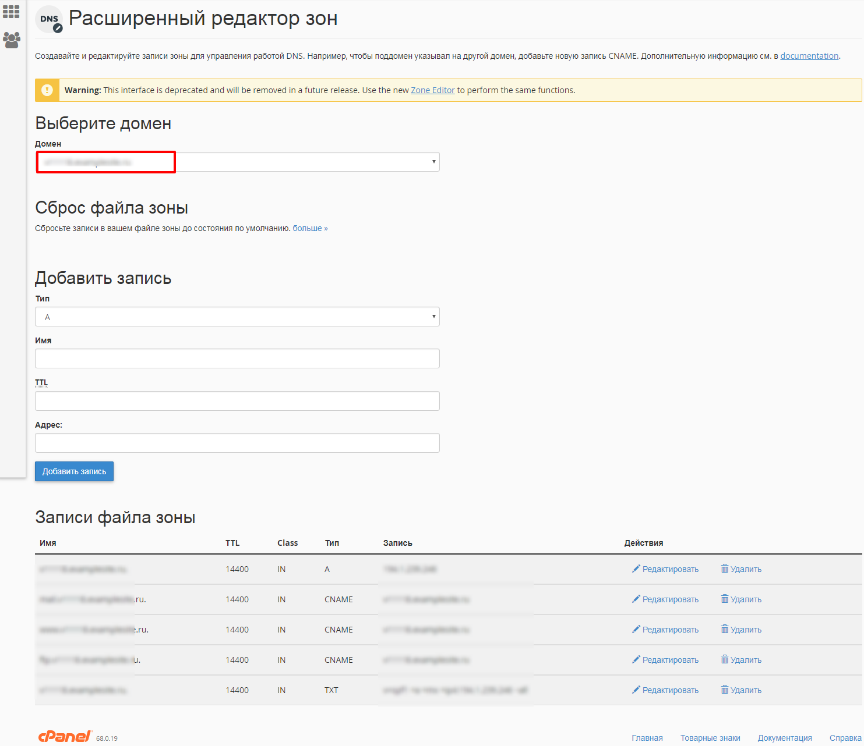The image size is (864, 746).
Task: Click the Class column header
Action: click(287, 543)
